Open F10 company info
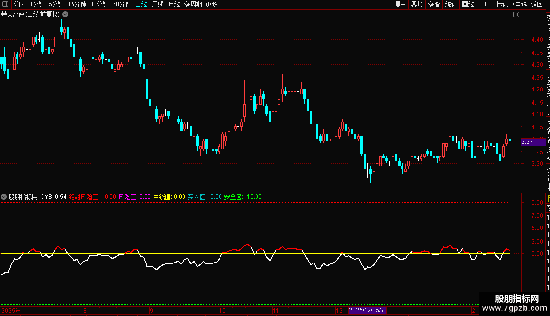The height and width of the screenshot is (316, 550). [x=485, y=4]
